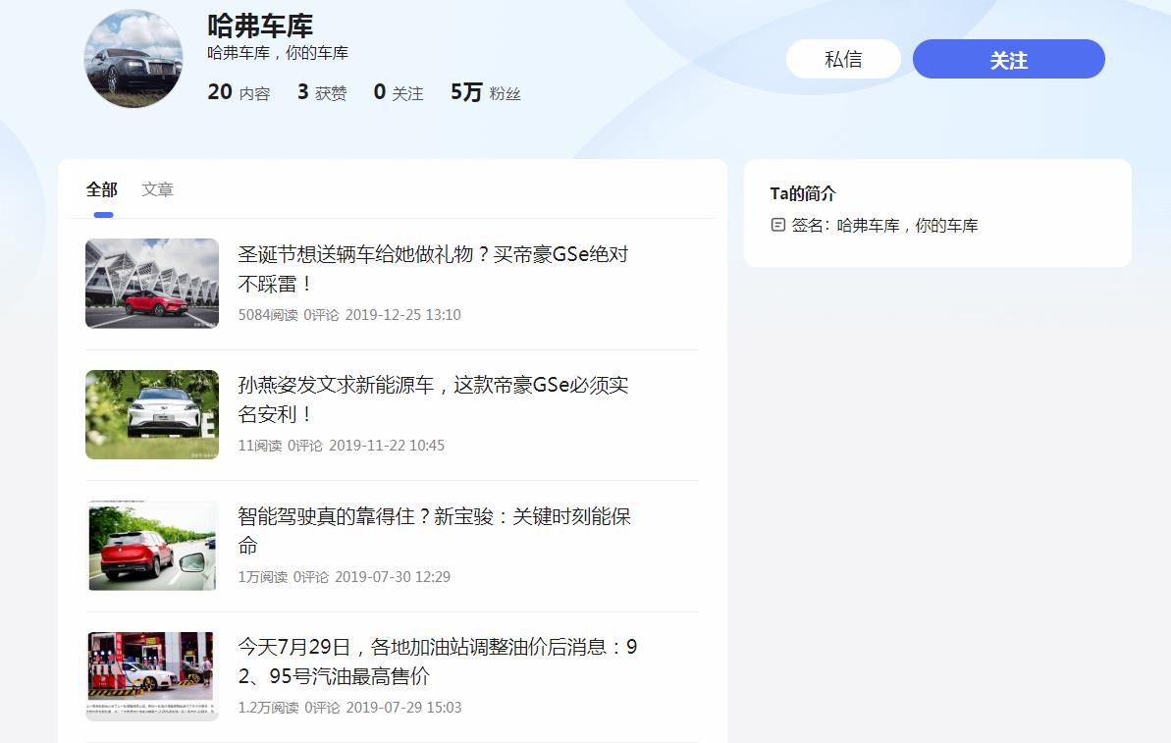Open thumbnail of 智能驾驶真的靠得住 article
The width and height of the screenshot is (1171, 743).
152,546
